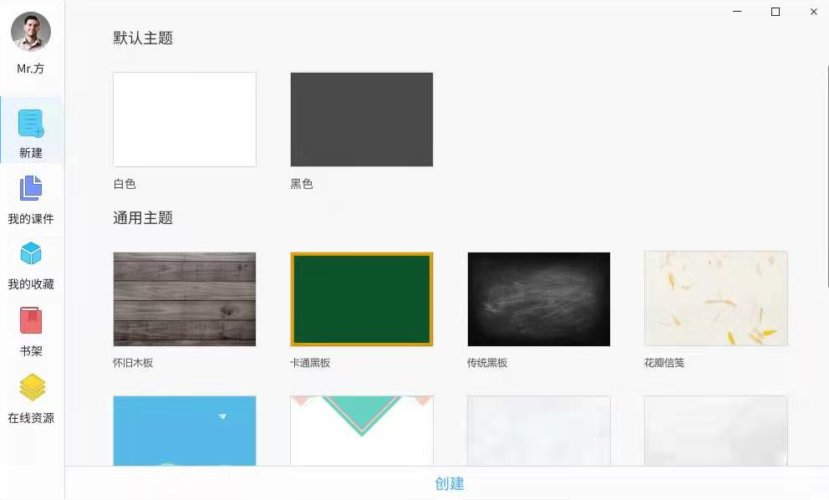Click the 创建 create button
829x500 pixels.
tap(450, 483)
